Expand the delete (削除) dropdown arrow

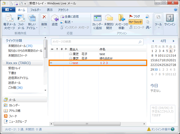tap(45, 28)
